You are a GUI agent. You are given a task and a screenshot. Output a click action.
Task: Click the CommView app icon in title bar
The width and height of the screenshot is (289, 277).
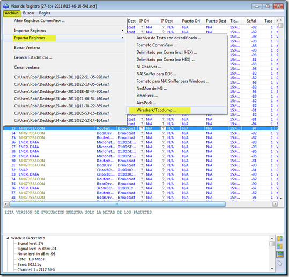coord(6,6)
